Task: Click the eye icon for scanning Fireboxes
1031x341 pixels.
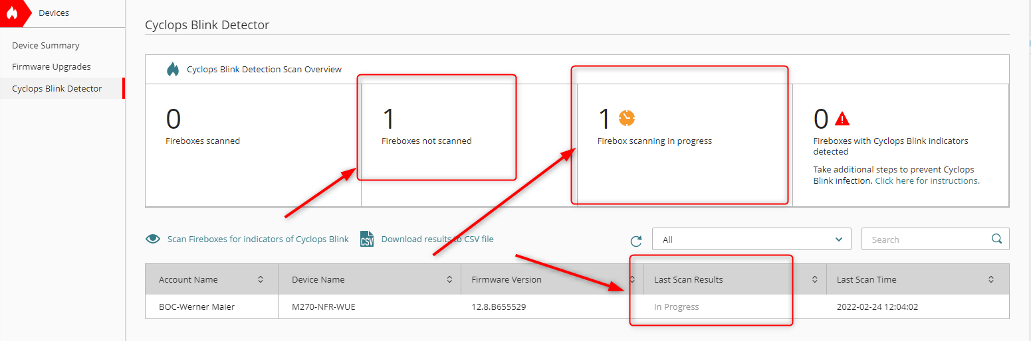Action: [x=154, y=239]
